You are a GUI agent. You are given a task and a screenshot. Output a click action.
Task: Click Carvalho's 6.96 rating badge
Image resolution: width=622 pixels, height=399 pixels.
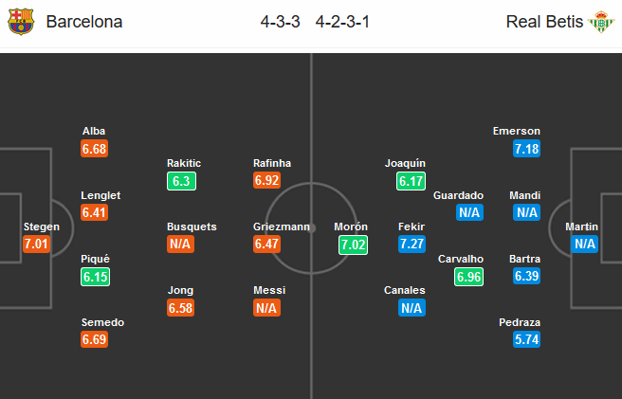[x=469, y=277]
